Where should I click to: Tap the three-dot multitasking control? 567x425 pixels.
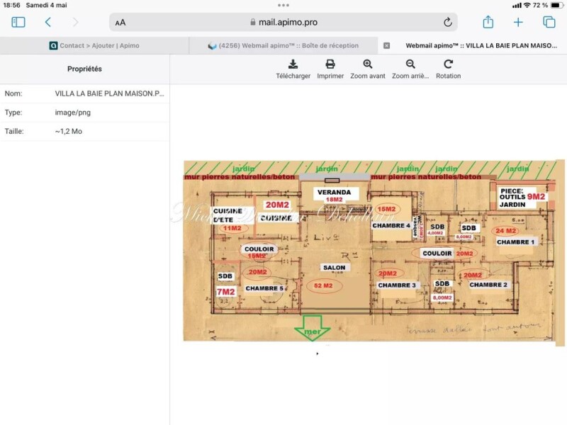pos(283,5)
